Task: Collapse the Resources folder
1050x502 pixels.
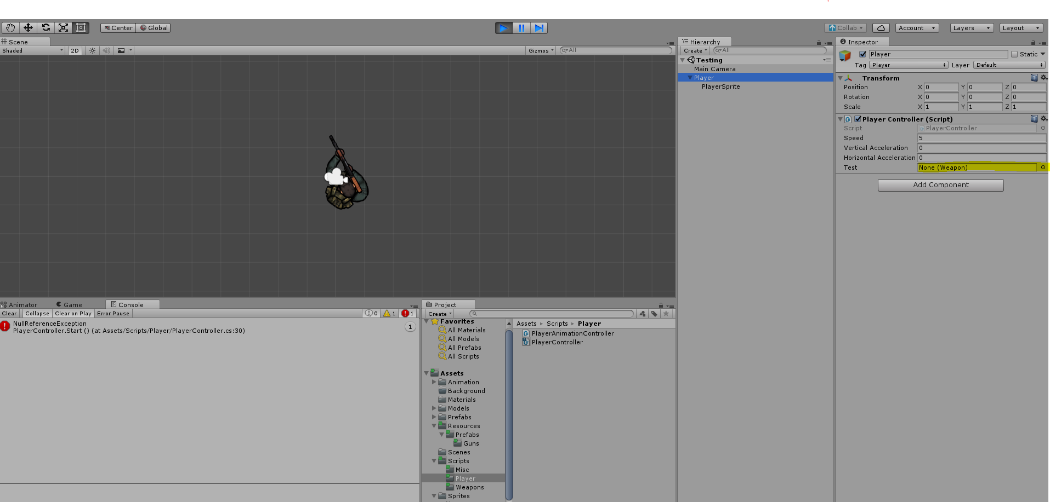Action: pos(434,426)
